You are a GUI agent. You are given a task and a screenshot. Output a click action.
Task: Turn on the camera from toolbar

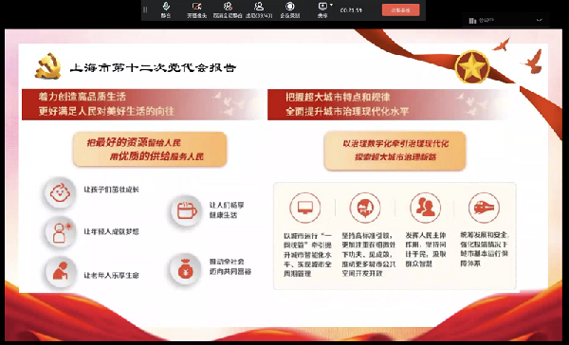[x=196, y=9]
